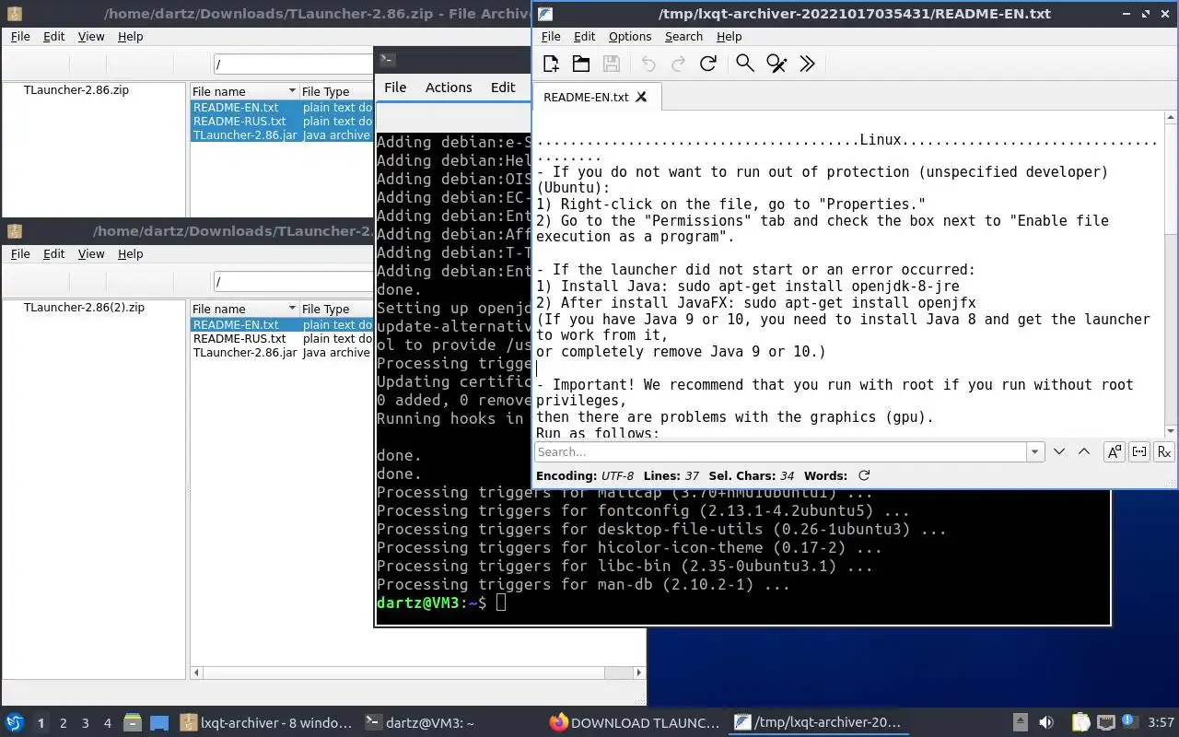Screen dimensions: 1179x737
Task: Open Find with the magnifier icon
Action: [x=745, y=64]
